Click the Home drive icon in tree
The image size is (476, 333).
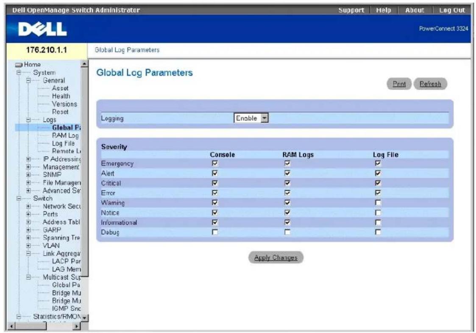point(19,65)
